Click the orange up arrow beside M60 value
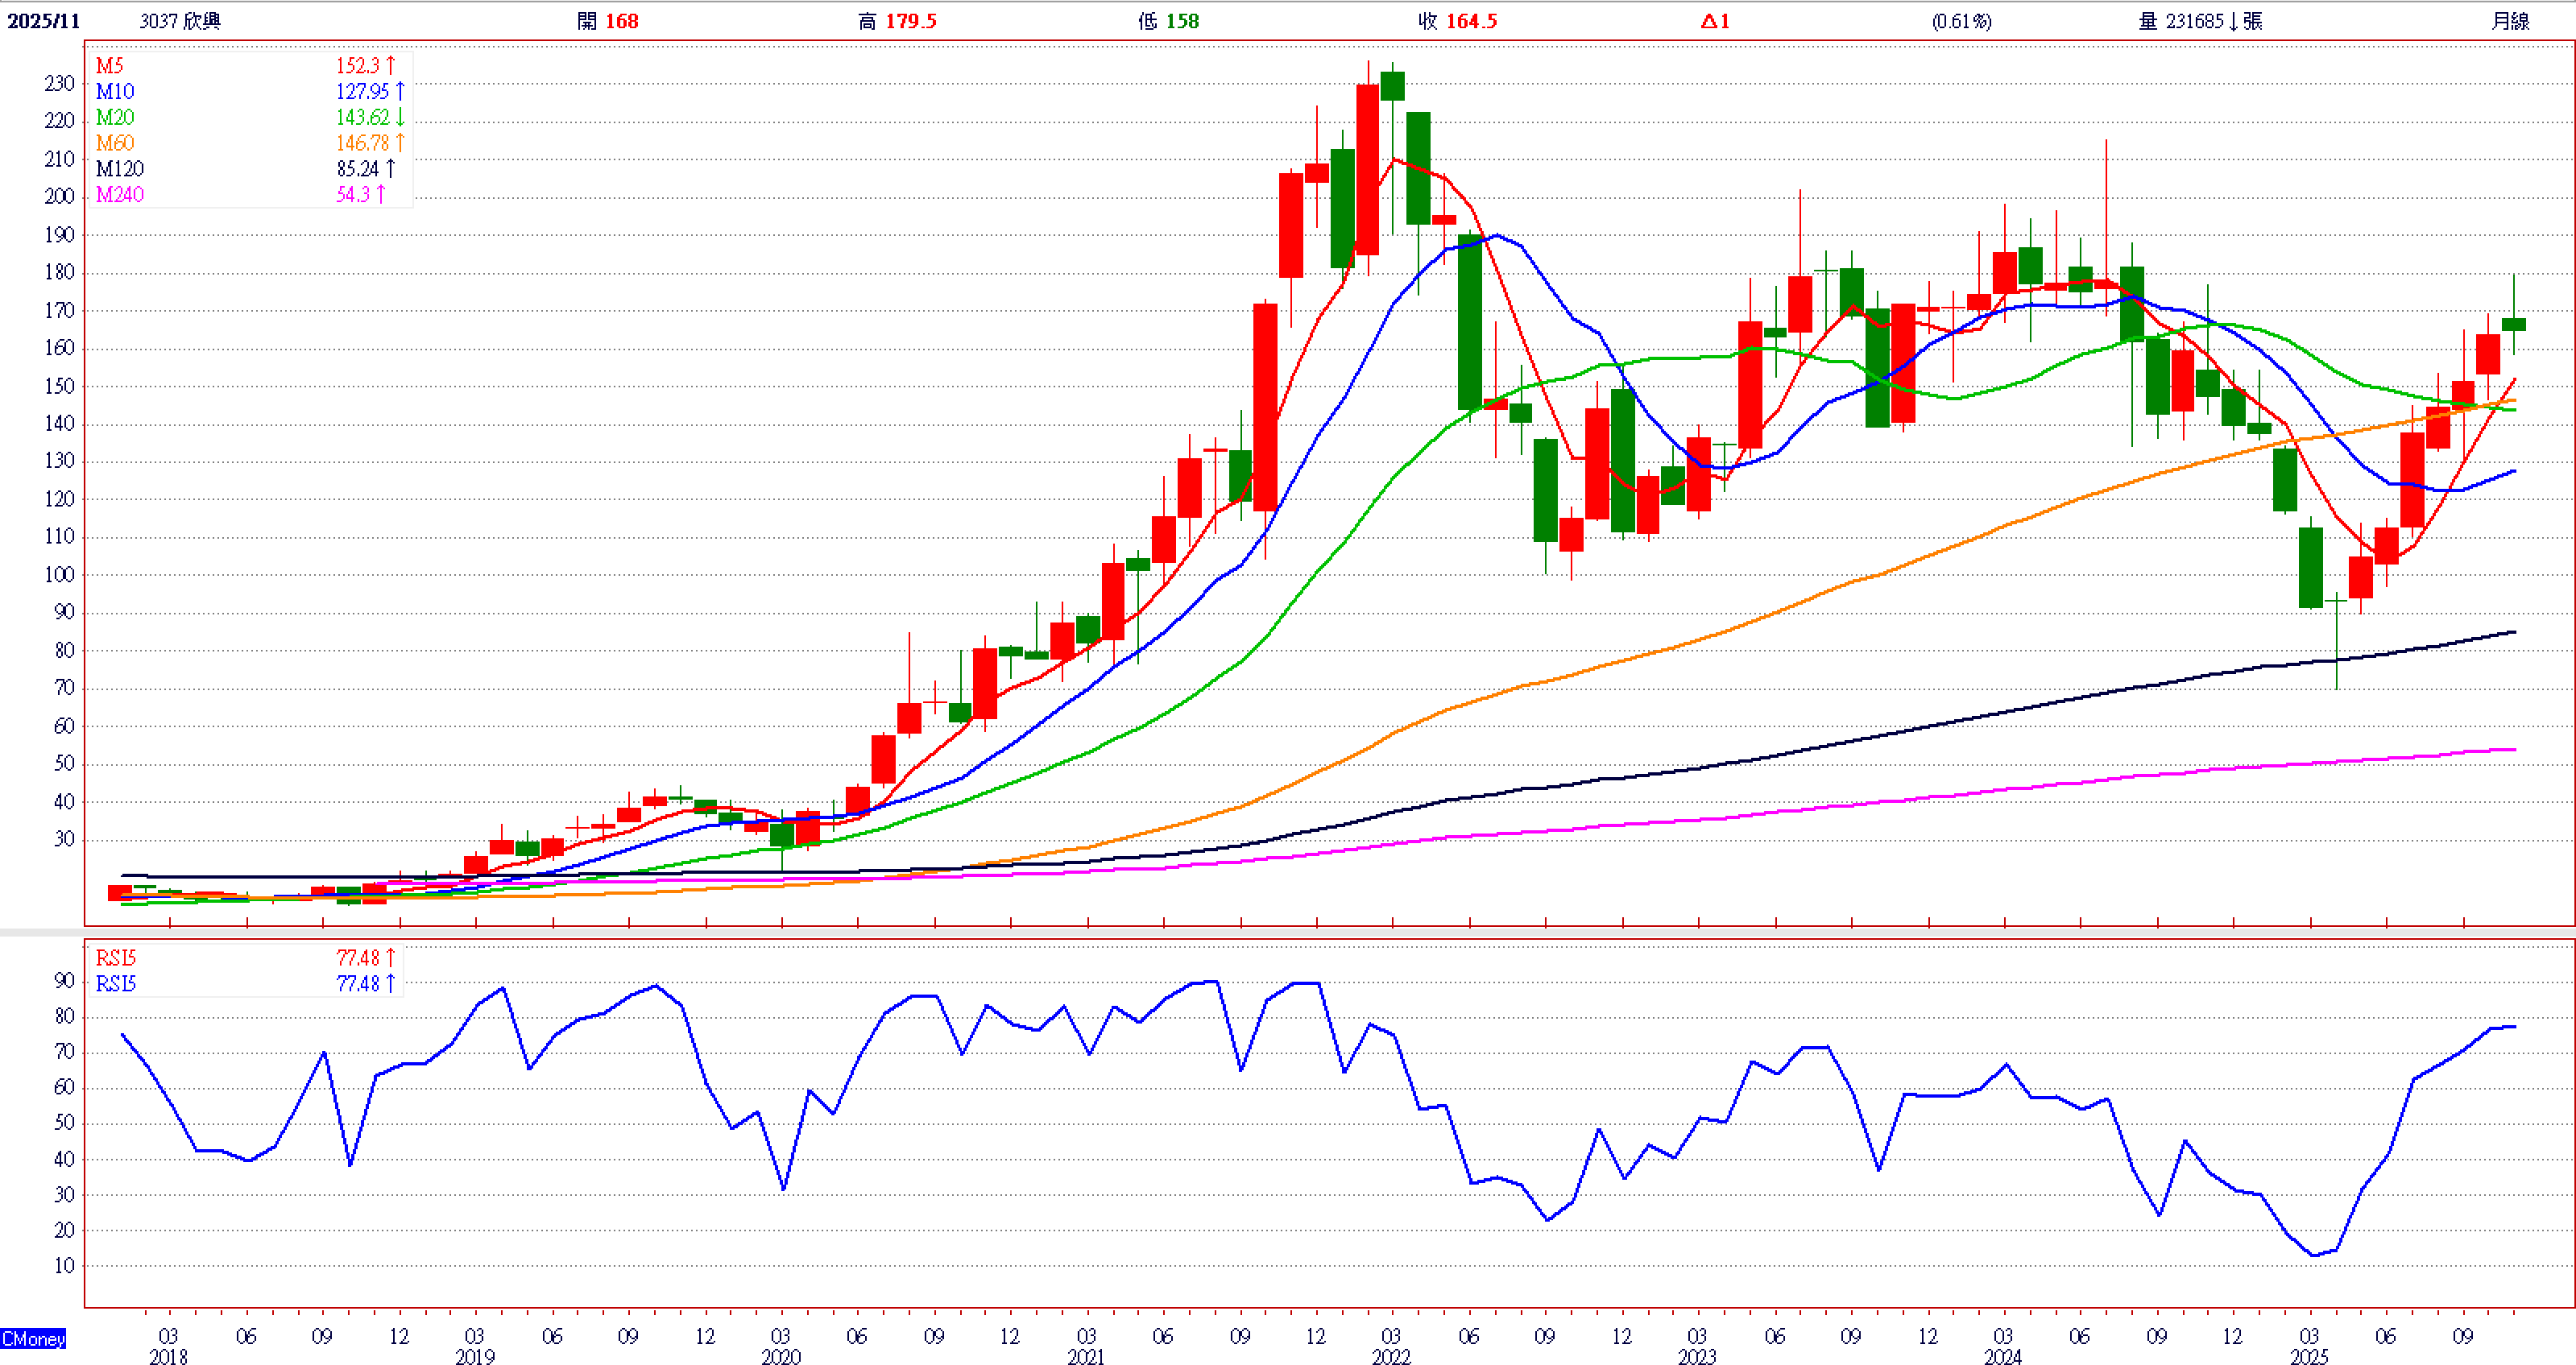Viewport: 2576px width, 1365px height. (400, 143)
